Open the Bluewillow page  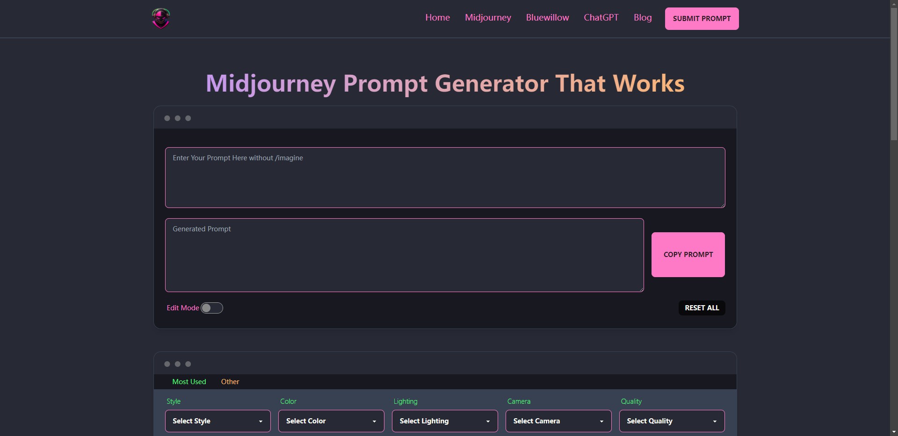[547, 18]
